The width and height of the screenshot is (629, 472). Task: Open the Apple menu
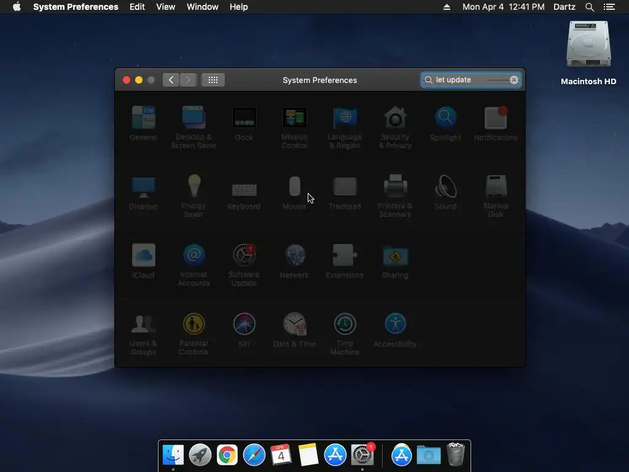pyautogui.click(x=17, y=7)
